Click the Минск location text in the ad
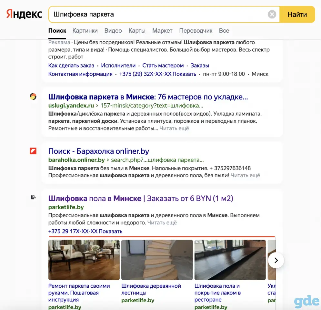The width and height of the screenshot is (321, 310). click(260, 74)
